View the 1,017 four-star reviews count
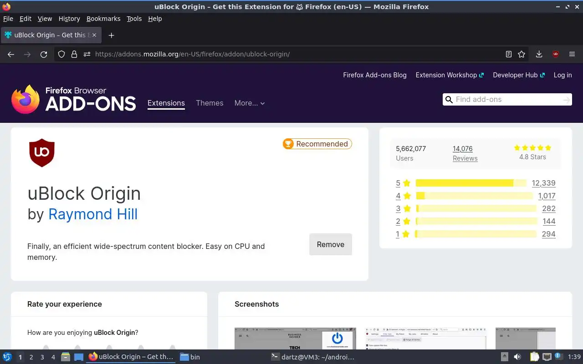The height and width of the screenshot is (364, 583). pyautogui.click(x=547, y=196)
